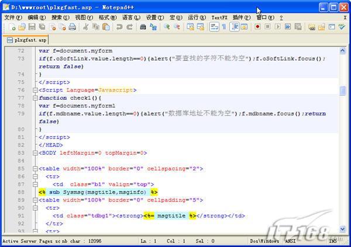Toggle the Show Indent Guide icon

coord(235,27)
